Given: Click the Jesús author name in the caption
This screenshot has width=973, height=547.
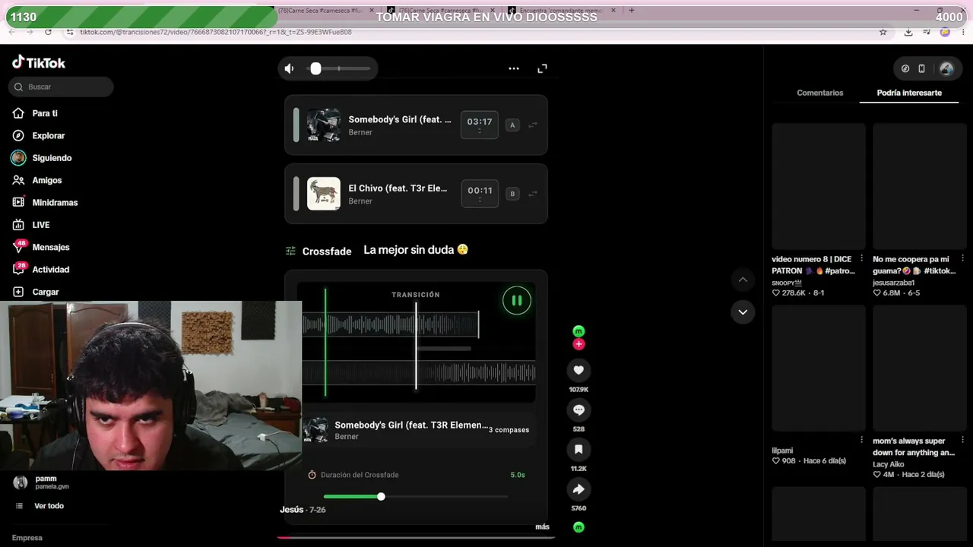Looking at the screenshot, I should [x=292, y=510].
